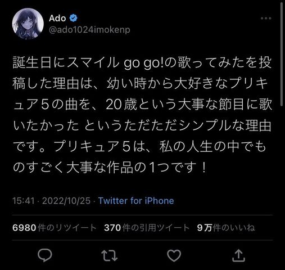Click the 15:41 timestamp
285x270 pixels.
tap(24, 201)
